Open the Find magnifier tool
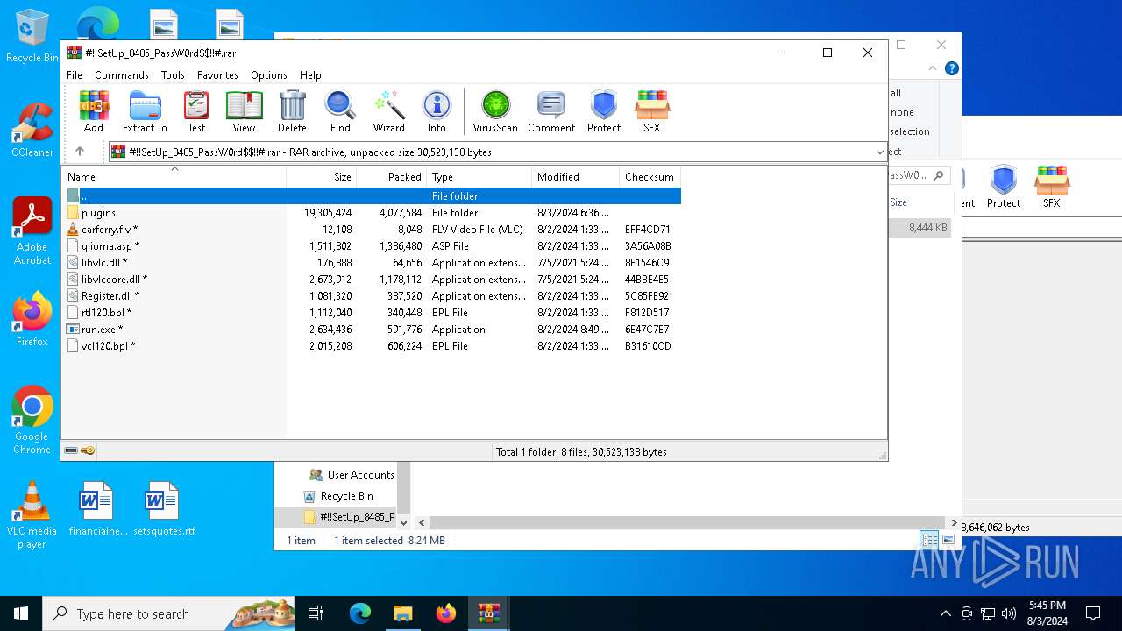1122x631 pixels. click(340, 111)
